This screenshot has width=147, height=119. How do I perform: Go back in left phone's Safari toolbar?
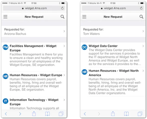tap(6, 114)
